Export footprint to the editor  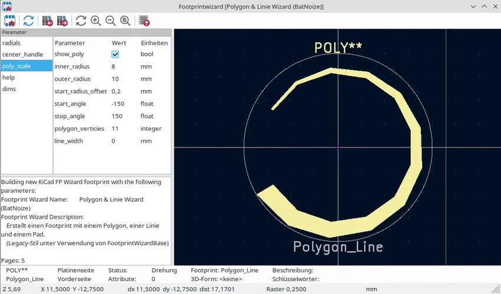pos(144,21)
